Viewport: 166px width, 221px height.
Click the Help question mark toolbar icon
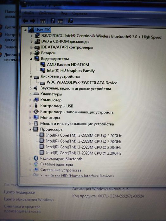coord(52,21)
